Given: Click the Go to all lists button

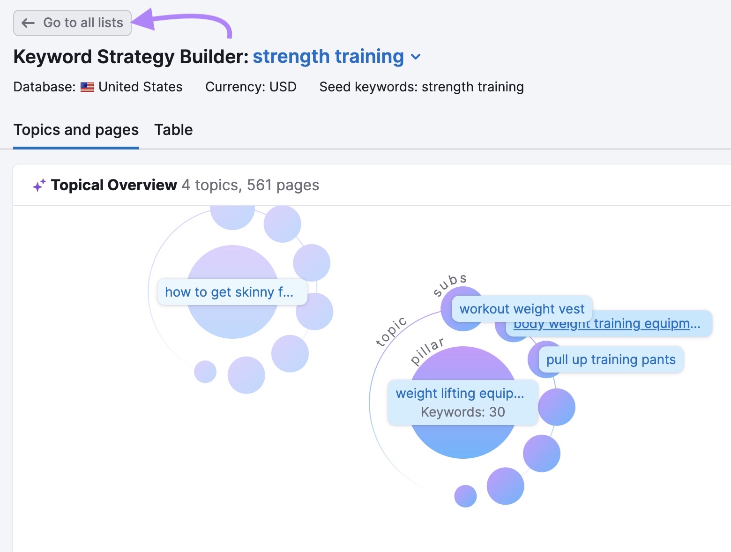Looking at the screenshot, I should (72, 22).
